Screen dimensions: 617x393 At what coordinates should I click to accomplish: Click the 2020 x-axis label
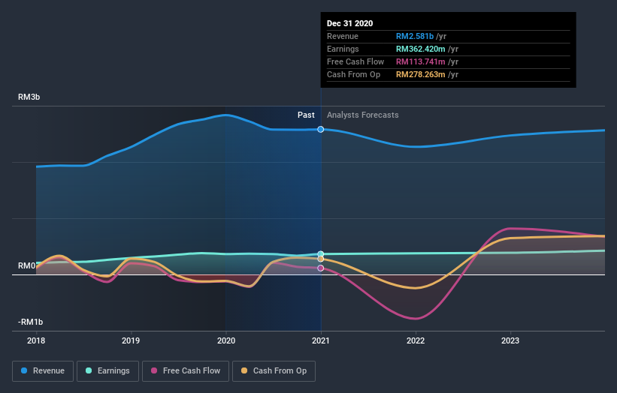[226, 340]
